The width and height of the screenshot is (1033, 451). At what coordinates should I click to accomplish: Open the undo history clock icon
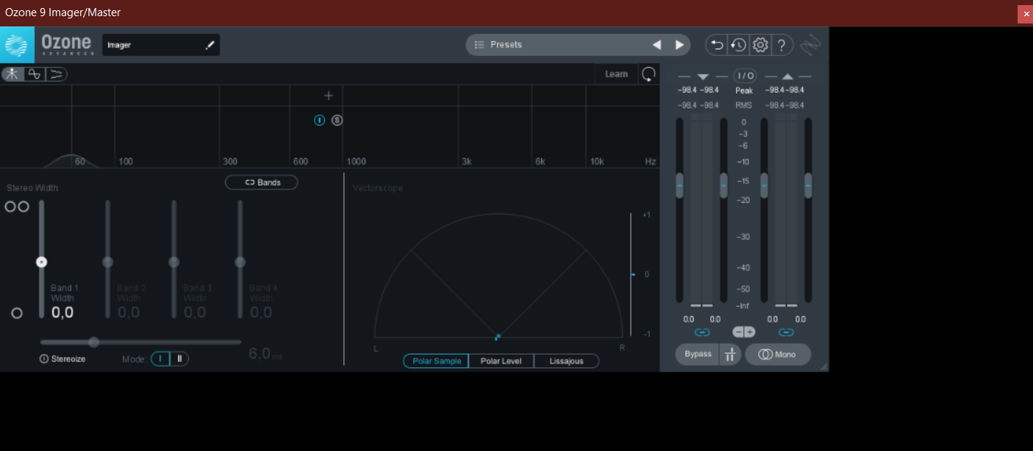(x=738, y=45)
